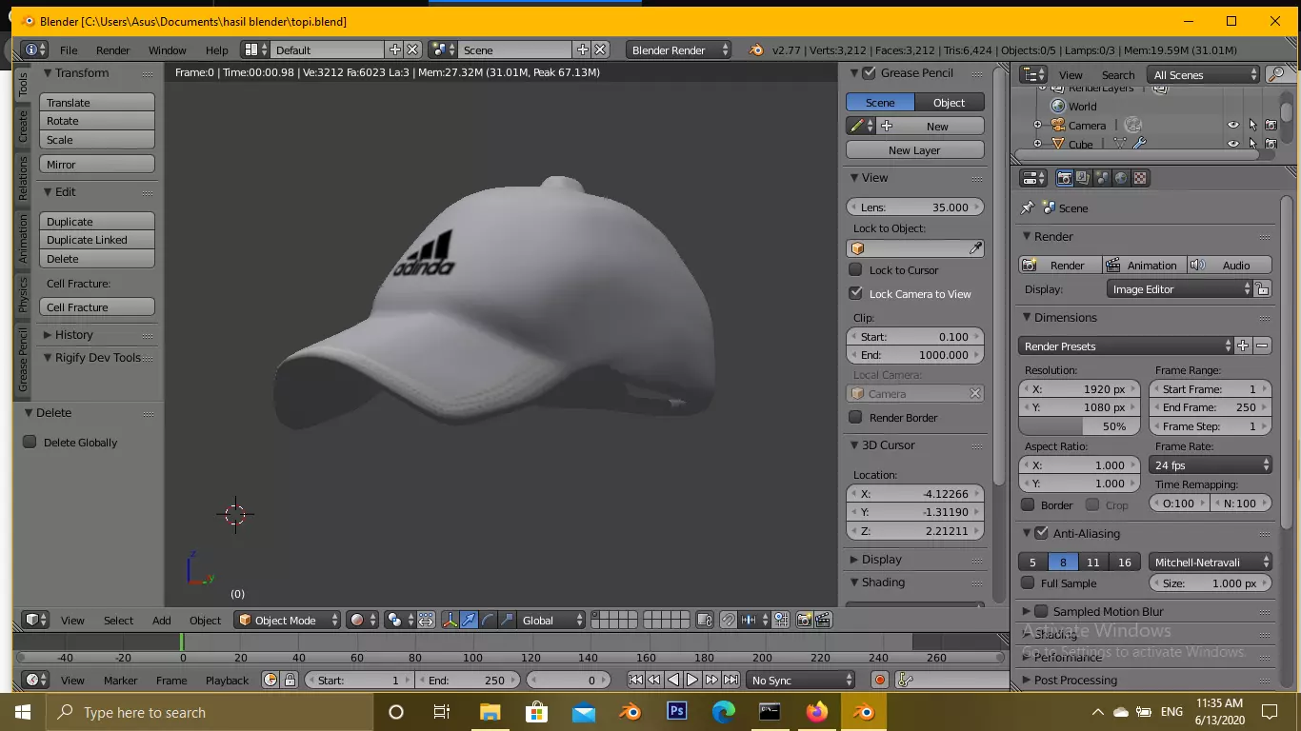Enable Lock to Cursor checkbox
Image resolution: width=1301 pixels, height=731 pixels.
(x=855, y=269)
